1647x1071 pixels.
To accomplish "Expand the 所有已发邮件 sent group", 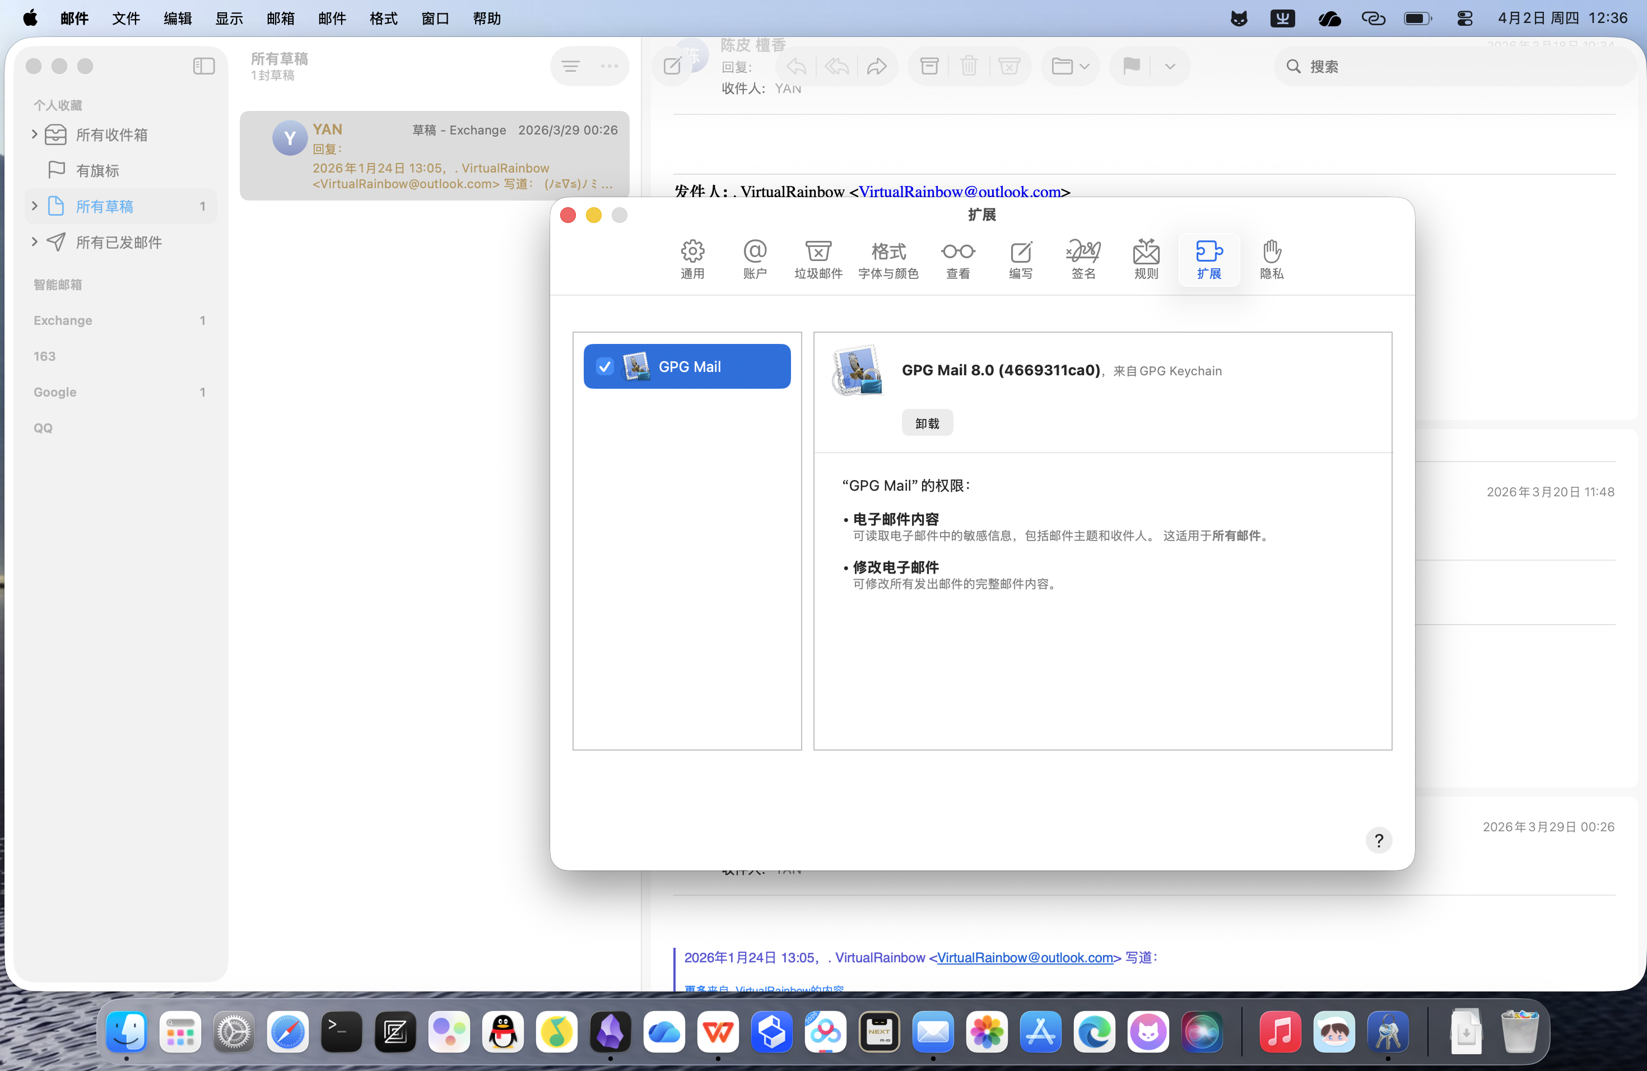I will pyautogui.click(x=34, y=242).
